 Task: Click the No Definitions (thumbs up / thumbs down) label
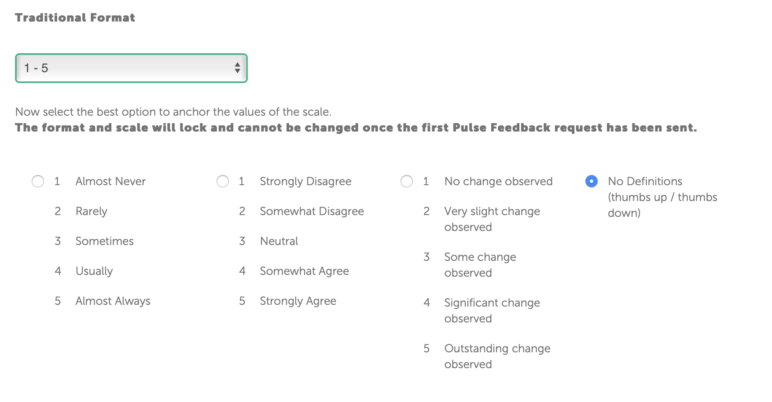click(x=662, y=197)
